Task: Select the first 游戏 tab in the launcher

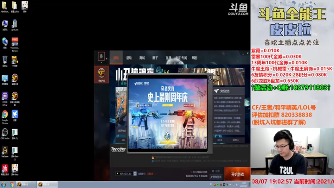Action: (x=116, y=58)
